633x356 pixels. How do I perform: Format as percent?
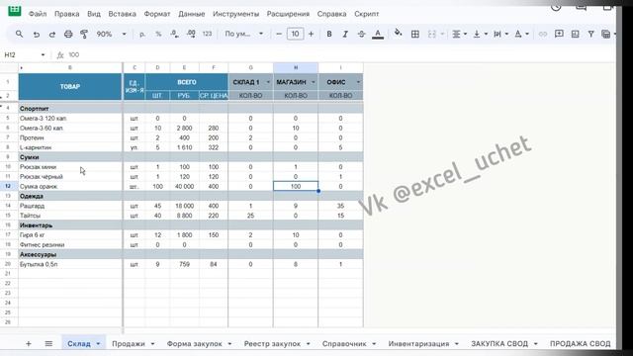point(158,35)
